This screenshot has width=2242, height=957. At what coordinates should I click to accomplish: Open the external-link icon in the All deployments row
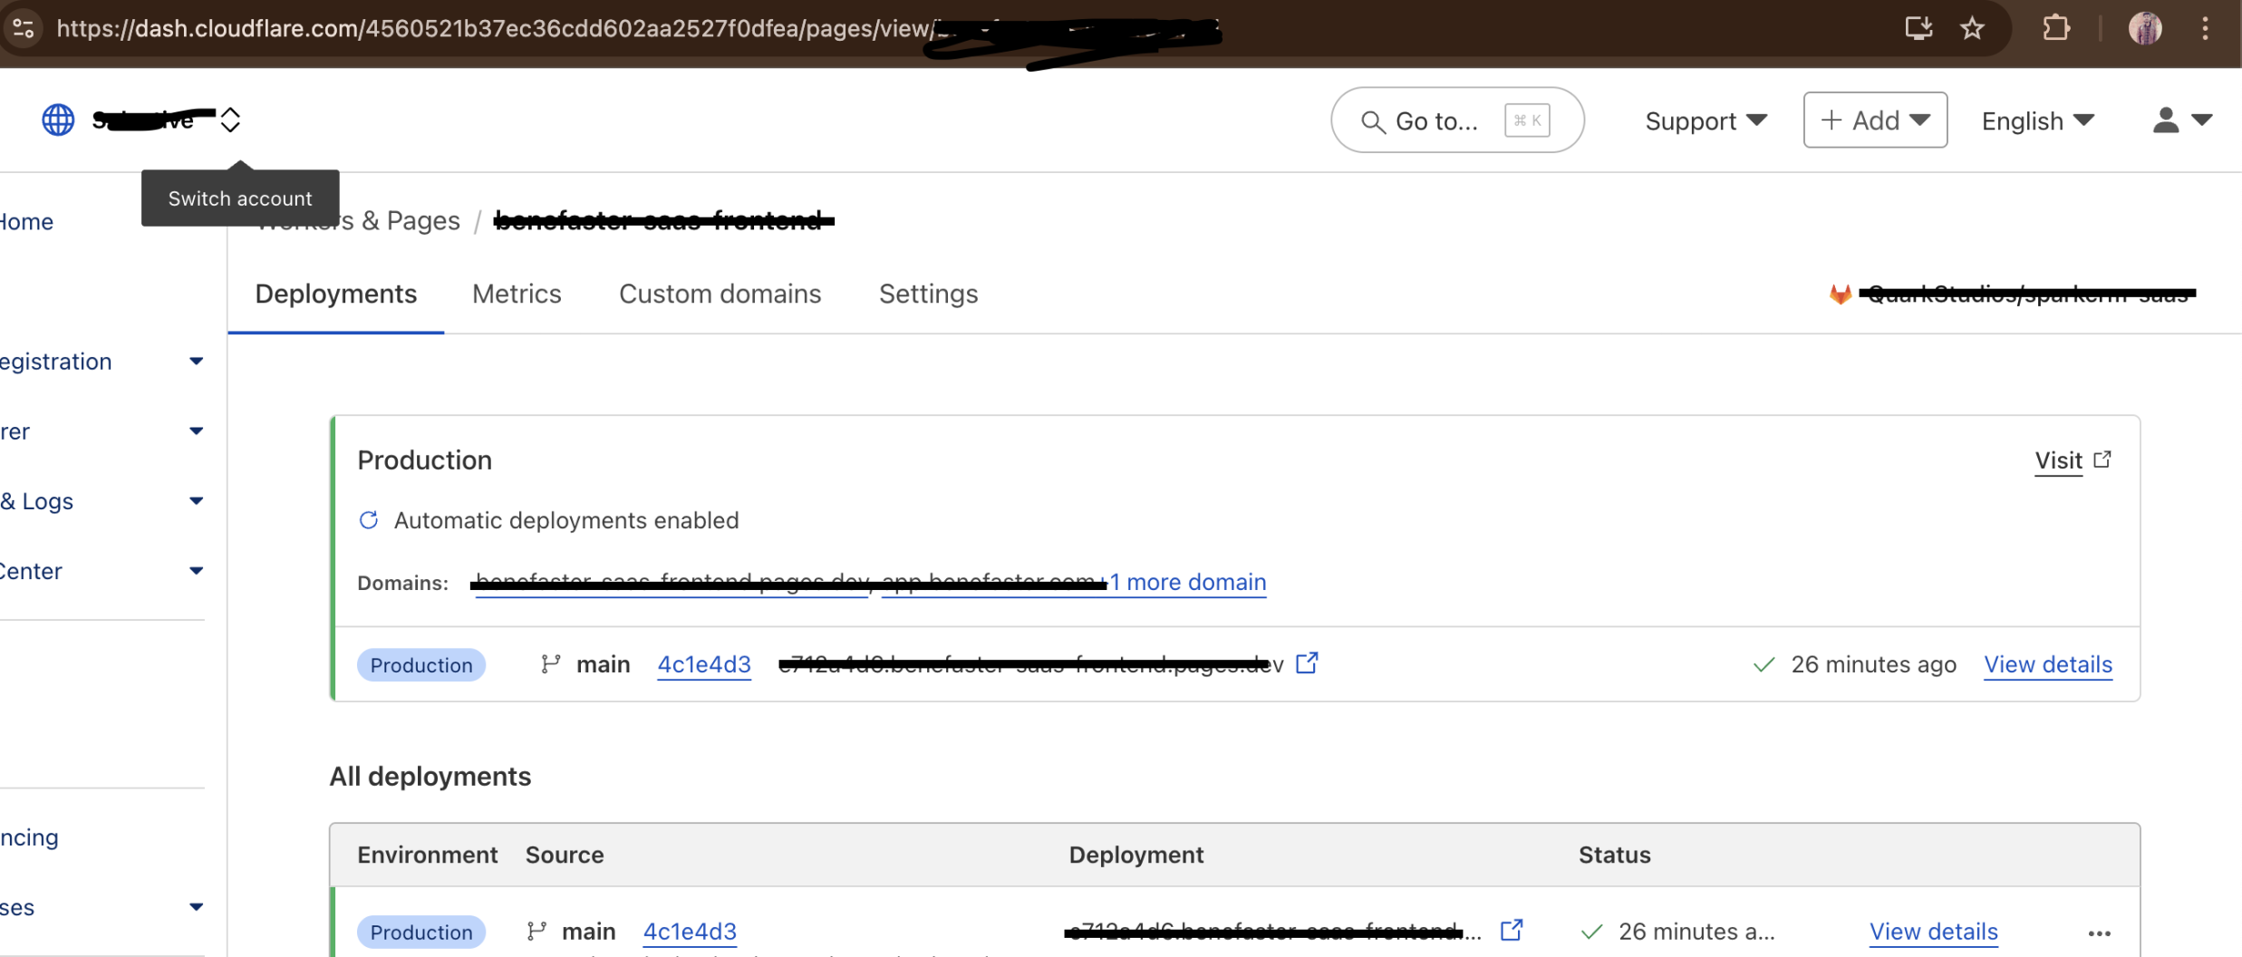[1512, 930]
